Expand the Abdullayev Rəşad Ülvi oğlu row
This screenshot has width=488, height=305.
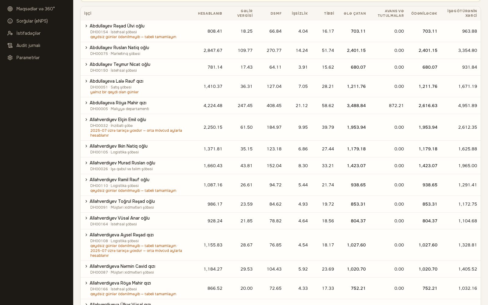(x=86, y=26)
